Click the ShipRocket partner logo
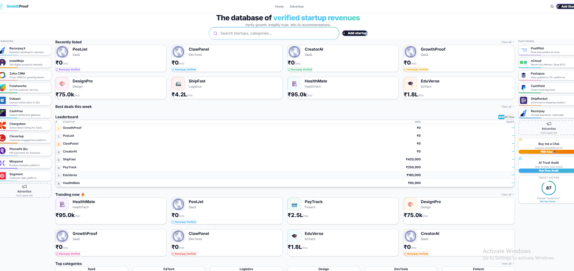Viewport: 574px width, 271px height. pos(524,100)
